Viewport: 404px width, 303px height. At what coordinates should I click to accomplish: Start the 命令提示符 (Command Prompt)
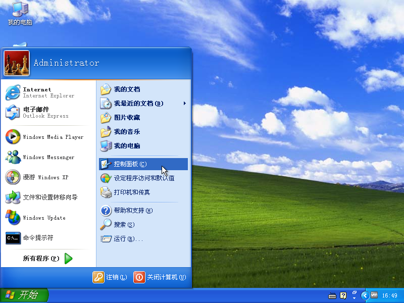[x=38, y=238]
